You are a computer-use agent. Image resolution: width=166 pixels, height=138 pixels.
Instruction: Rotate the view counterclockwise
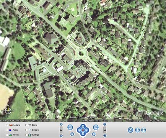(70, 127)
